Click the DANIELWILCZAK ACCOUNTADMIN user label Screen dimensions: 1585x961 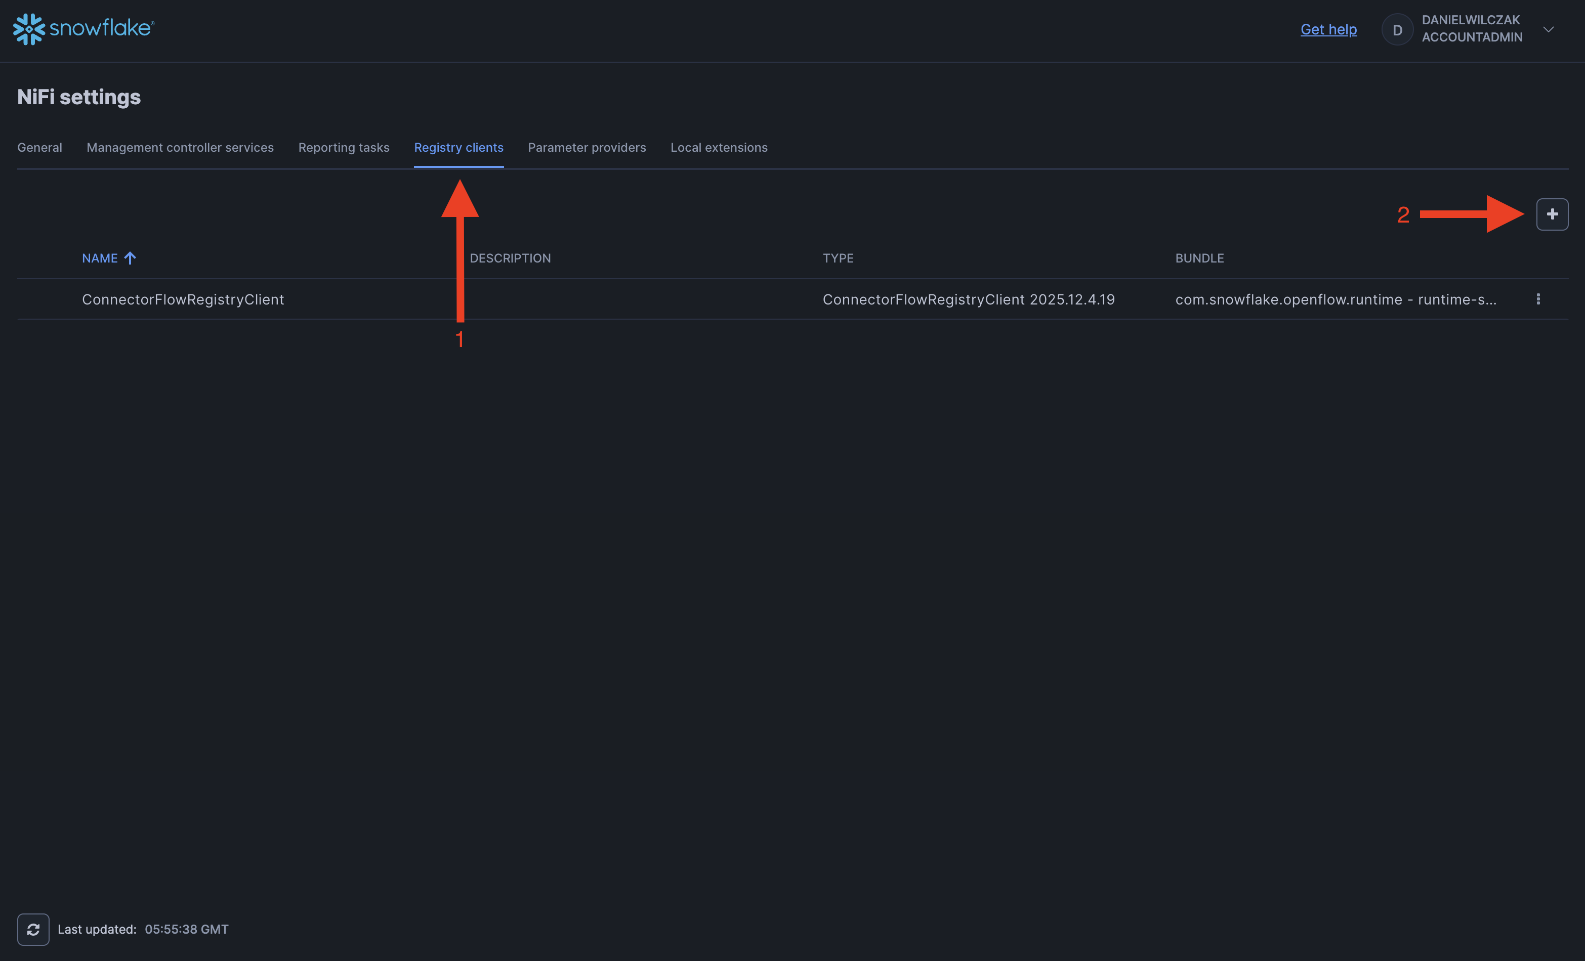[x=1471, y=29]
